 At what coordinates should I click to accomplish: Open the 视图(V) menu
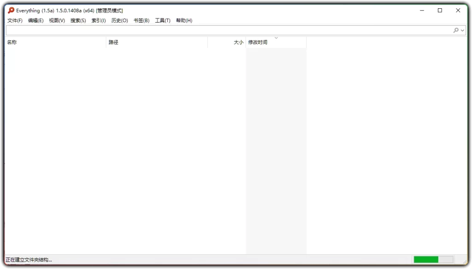[56, 20]
